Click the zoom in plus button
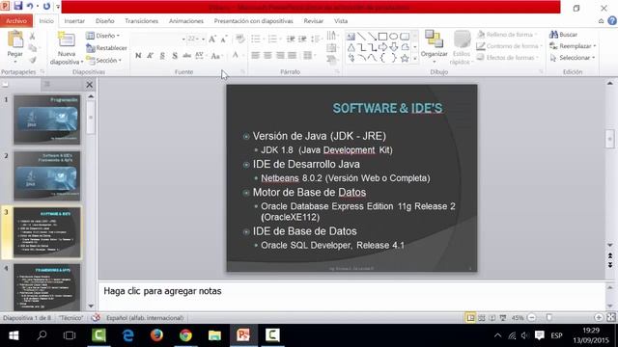 tap(599, 317)
